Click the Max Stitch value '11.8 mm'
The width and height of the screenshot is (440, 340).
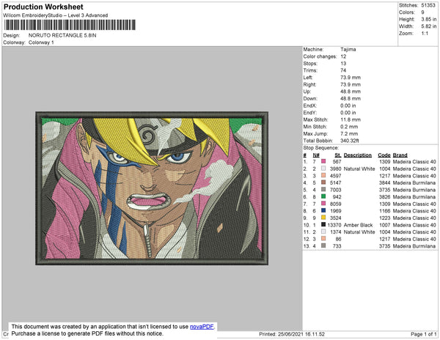tap(351, 119)
